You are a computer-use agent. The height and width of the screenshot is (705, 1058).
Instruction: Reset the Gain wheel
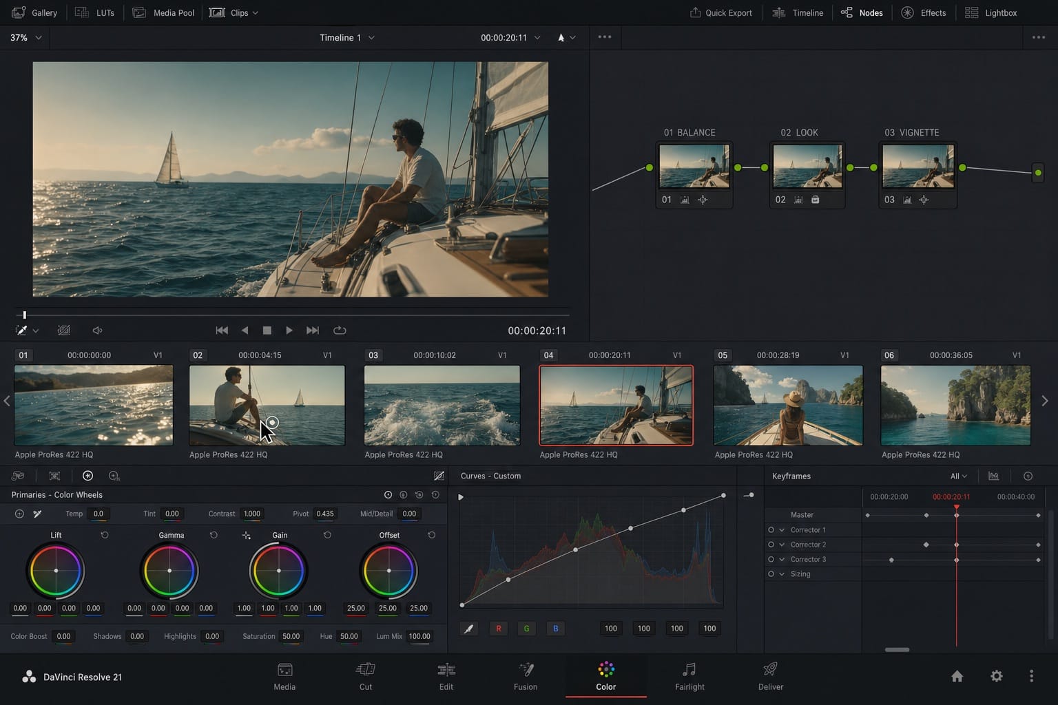tap(327, 535)
